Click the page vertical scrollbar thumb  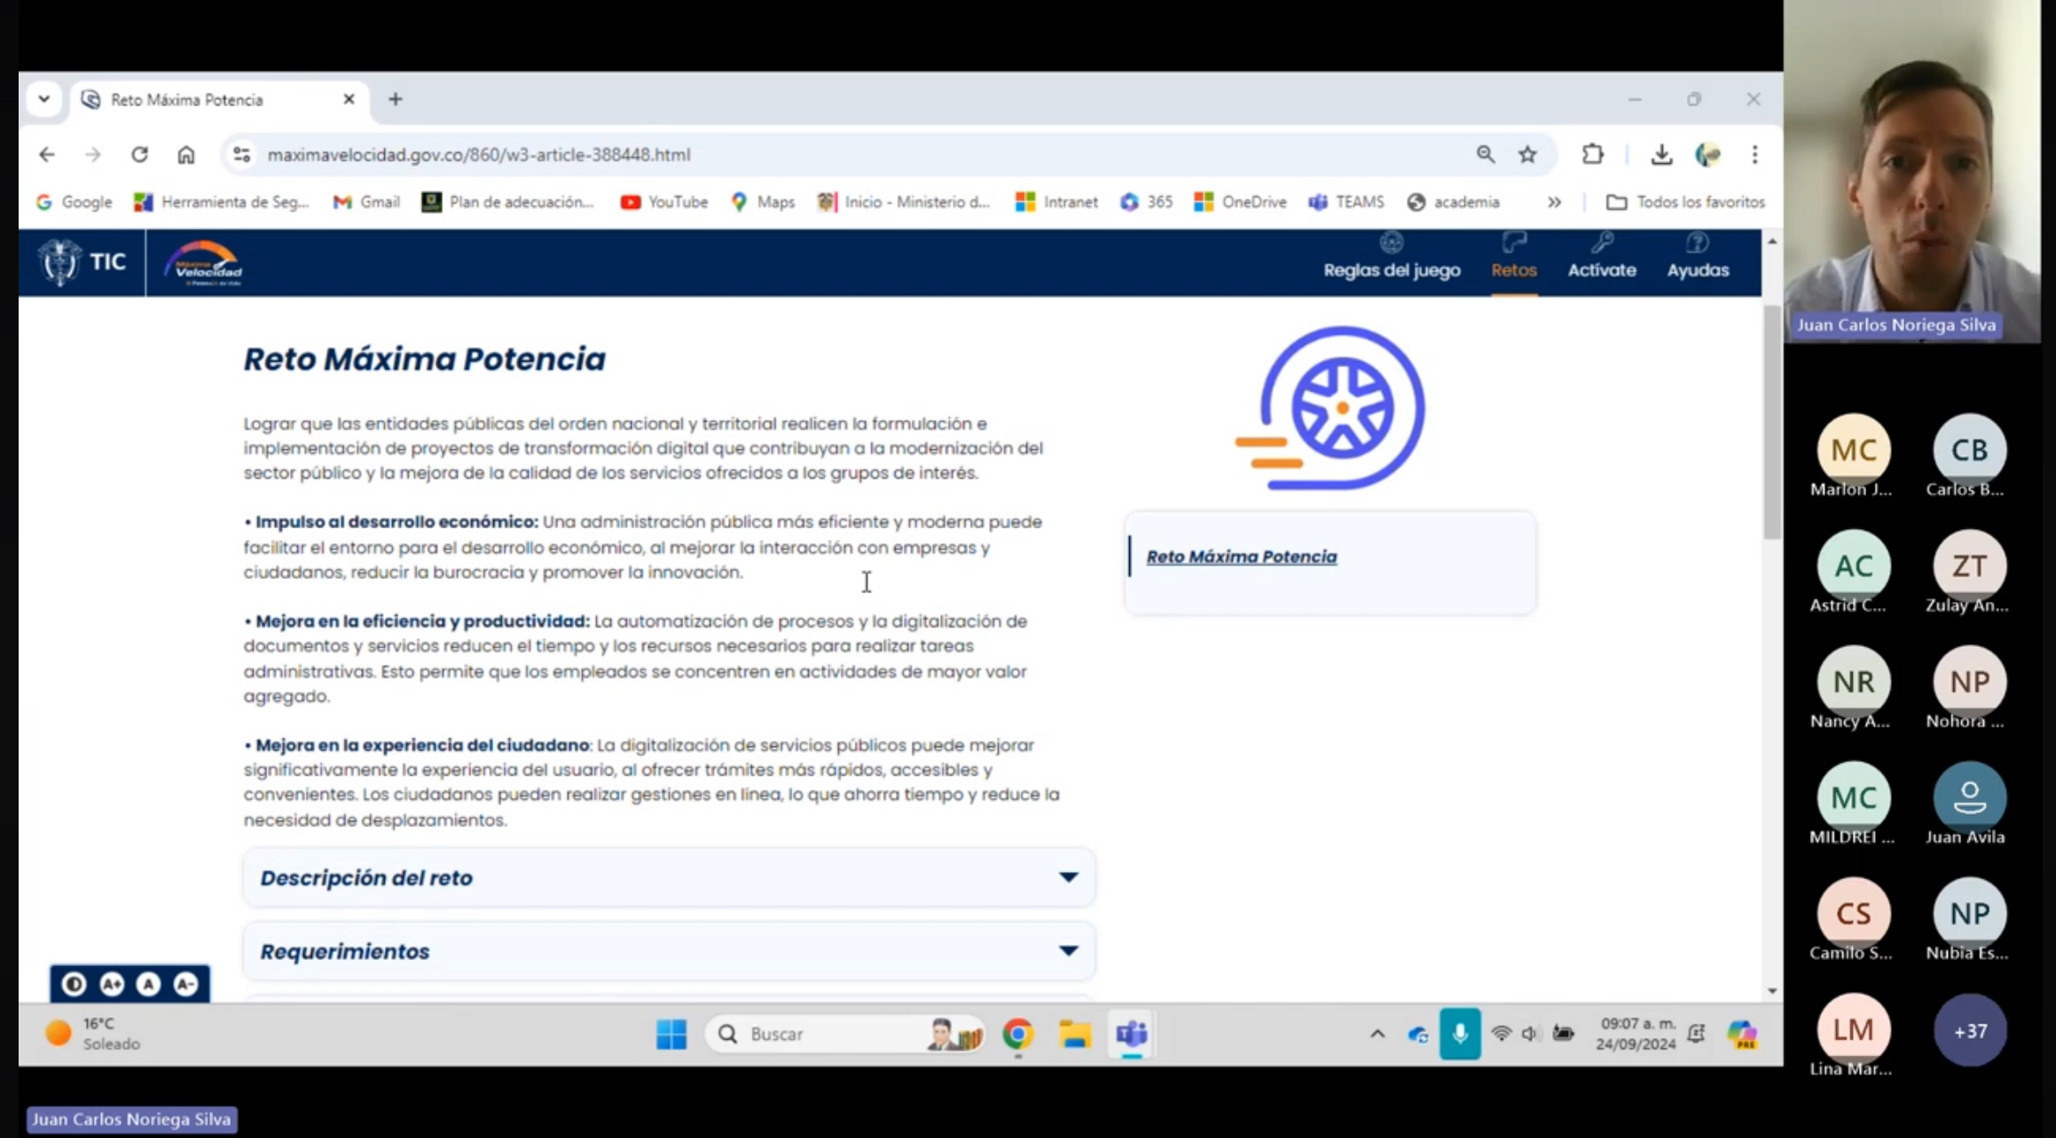[x=1771, y=422]
